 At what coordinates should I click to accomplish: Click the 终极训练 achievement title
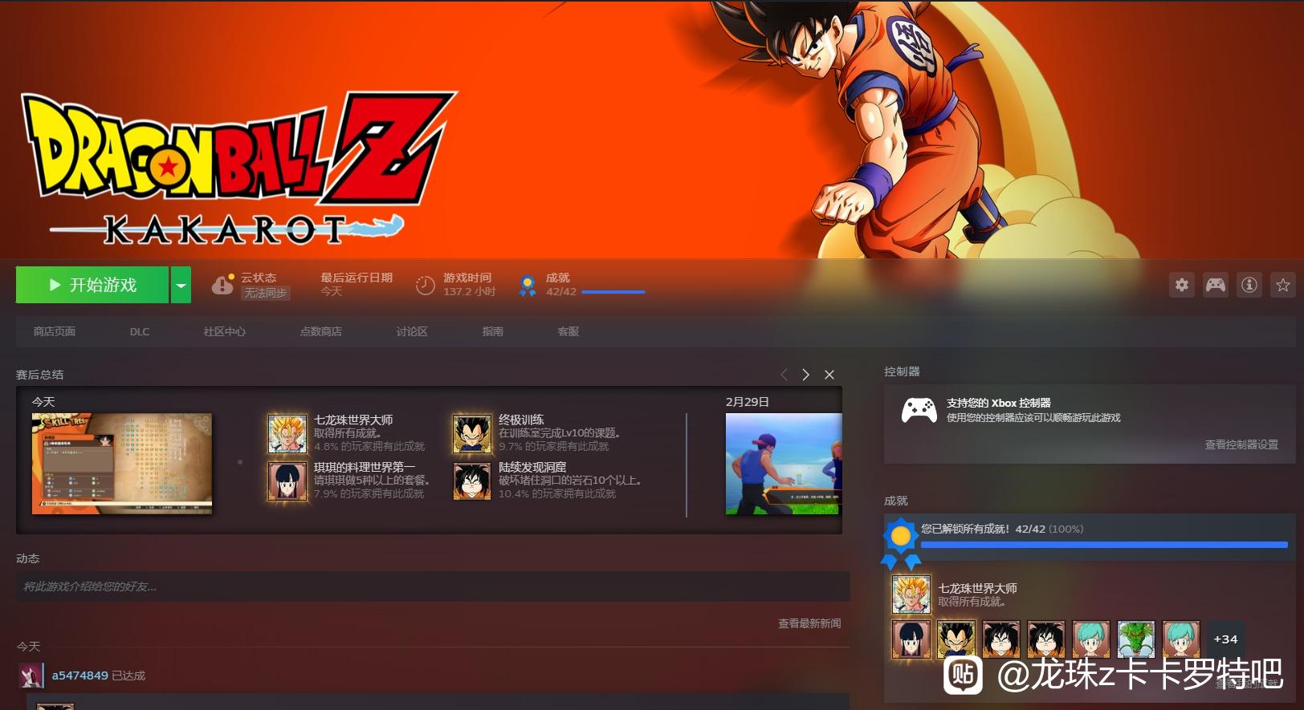521,420
